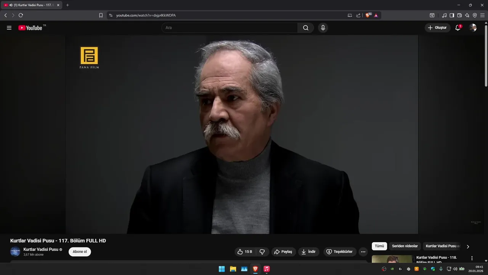Click the İndir download button
This screenshot has width=488, height=275.
click(309, 252)
